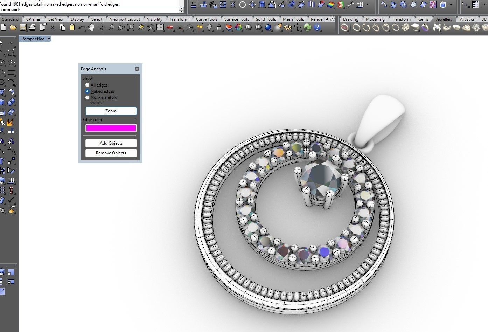Open a file with the folder icon

[13, 27]
